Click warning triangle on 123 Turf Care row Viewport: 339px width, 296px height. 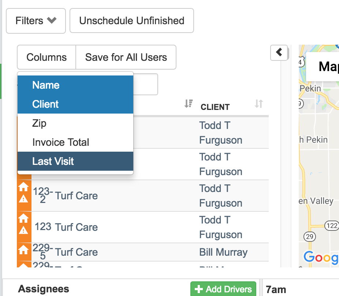point(23,230)
